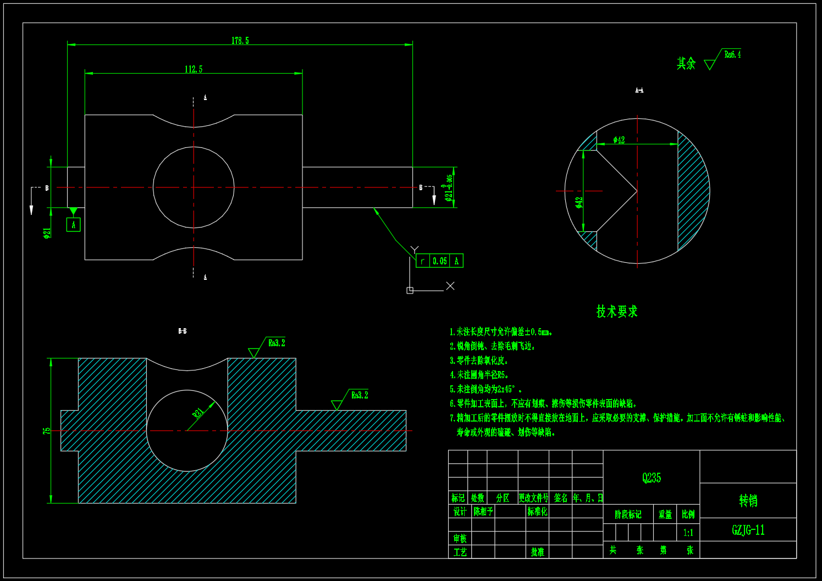This screenshot has width=822, height=581.
Task: Pick the φ21-0.006 toleranced diameter dimension
Action: (449, 189)
